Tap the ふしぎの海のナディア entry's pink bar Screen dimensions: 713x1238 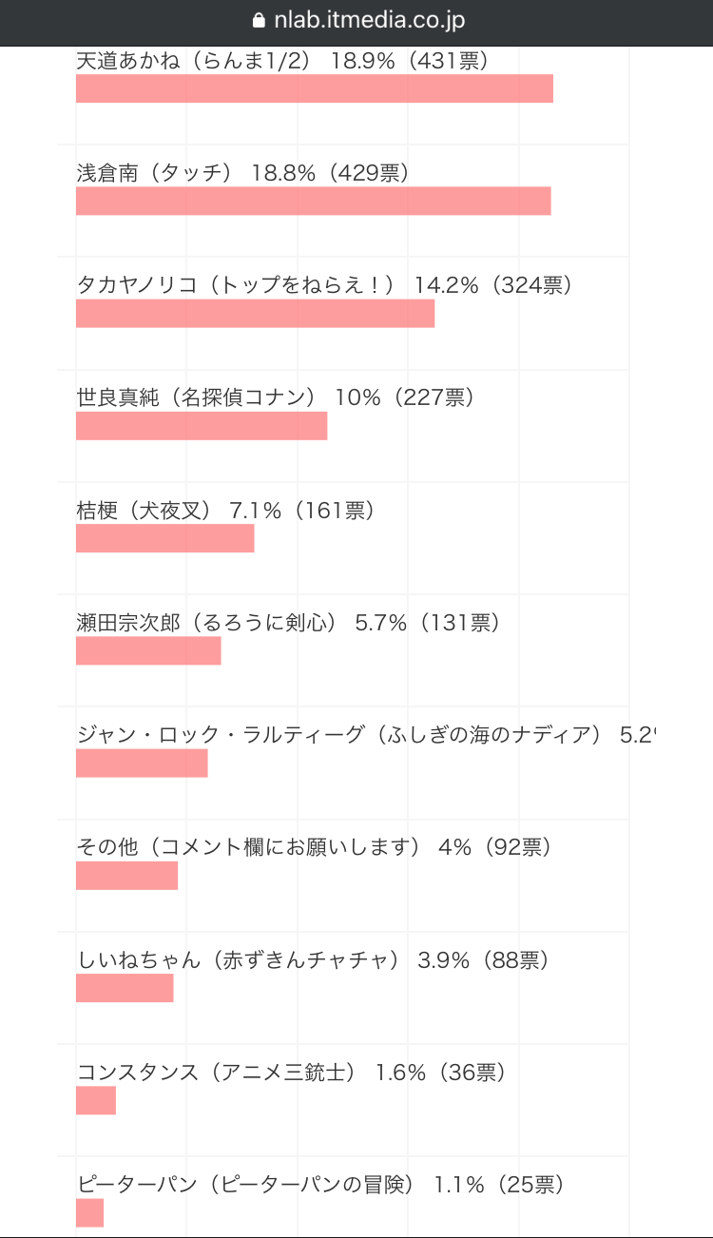point(142,764)
